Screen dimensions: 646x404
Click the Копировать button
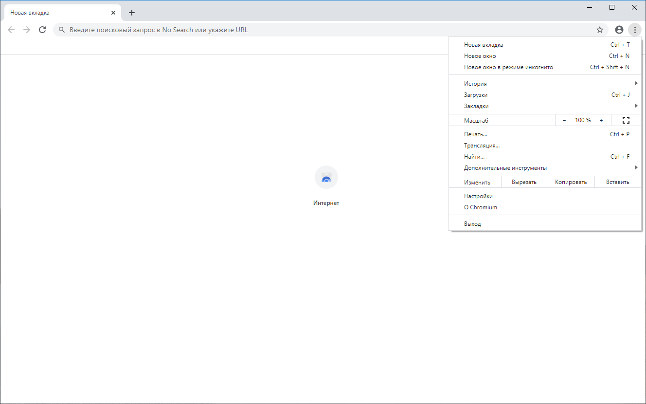(571, 182)
